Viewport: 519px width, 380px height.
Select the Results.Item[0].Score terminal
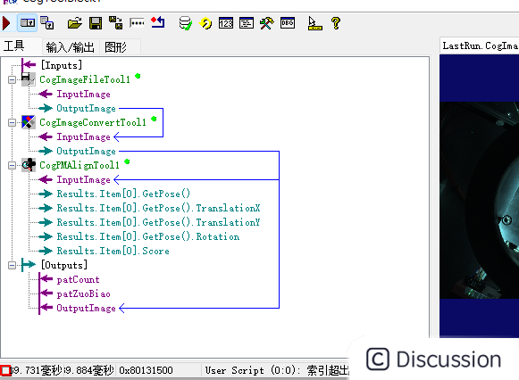[113, 251]
